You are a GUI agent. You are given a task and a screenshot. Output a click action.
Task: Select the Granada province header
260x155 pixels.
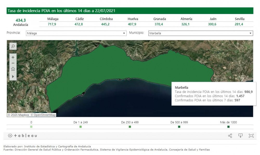pos(160,19)
